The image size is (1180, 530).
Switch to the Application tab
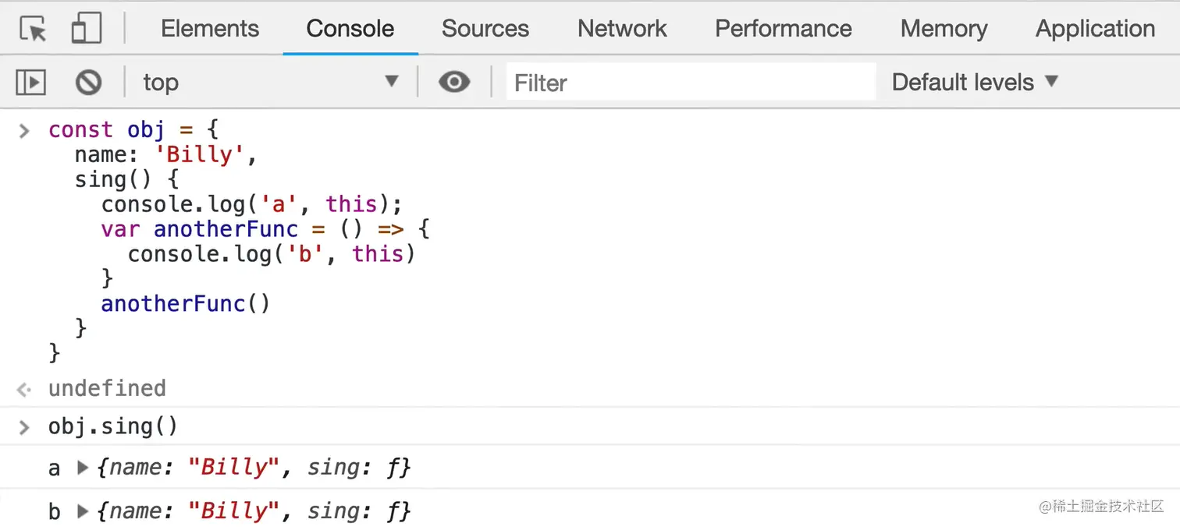(x=1094, y=29)
